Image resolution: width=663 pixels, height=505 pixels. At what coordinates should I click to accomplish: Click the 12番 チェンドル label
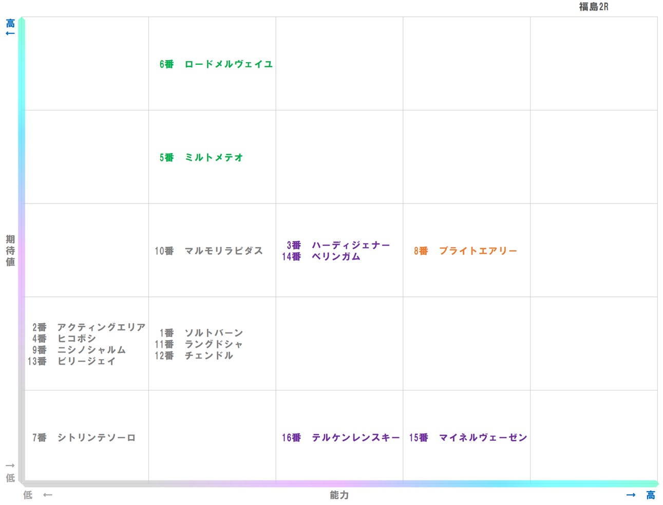(194, 356)
